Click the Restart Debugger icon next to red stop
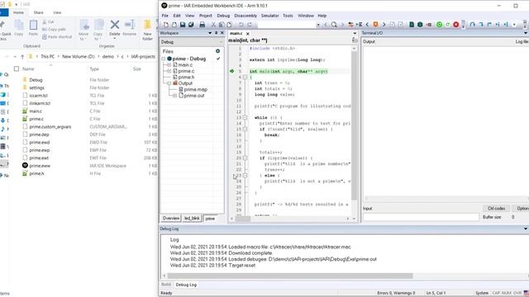This screenshot has width=529, height=297. tap(448, 25)
